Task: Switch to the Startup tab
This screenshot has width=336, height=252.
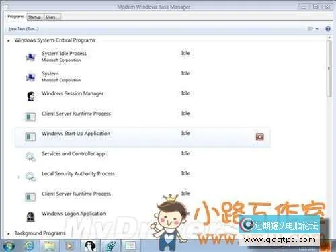Action: click(x=35, y=17)
